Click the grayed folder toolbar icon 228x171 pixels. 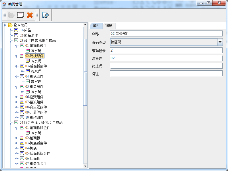pyautogui.click(x=11, y=15)
